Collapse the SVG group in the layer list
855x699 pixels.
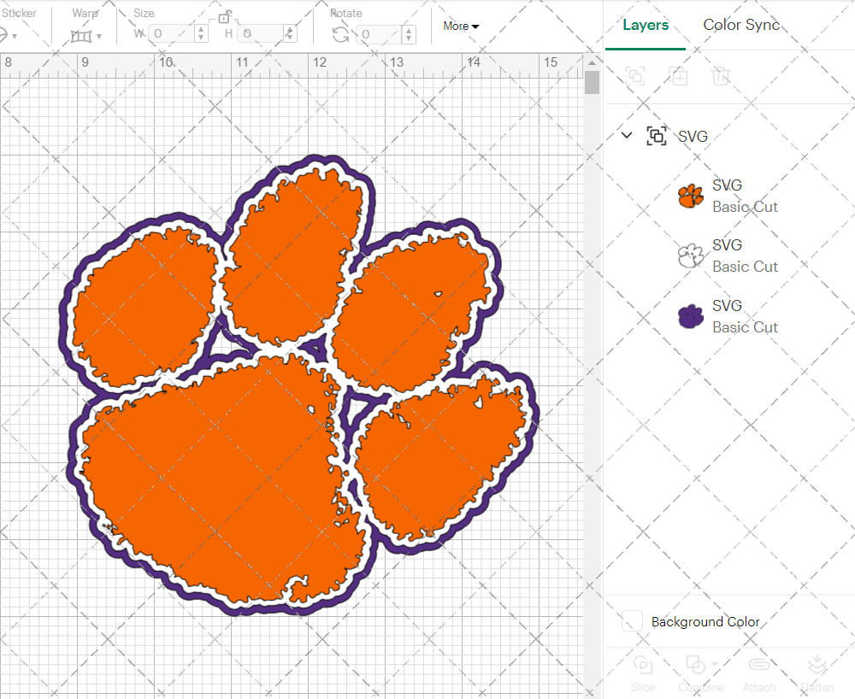627,135
